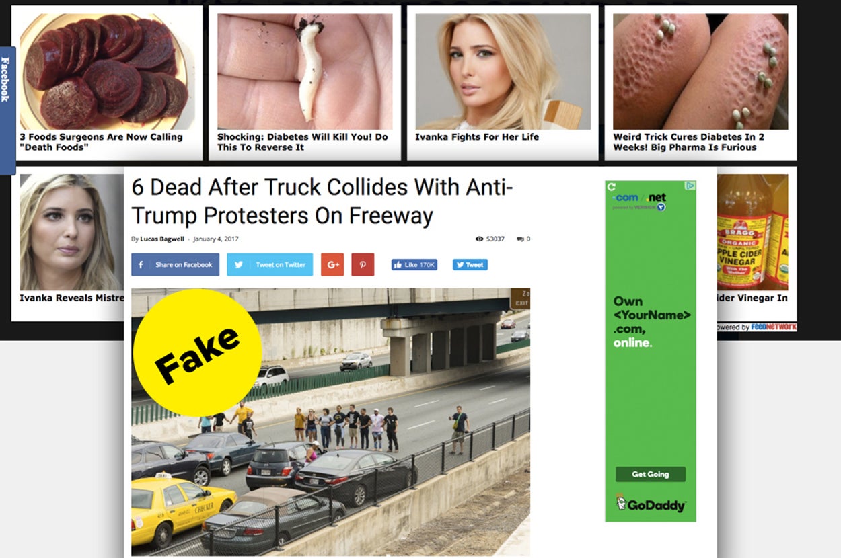Image resolution: width=841 pixels, height=558 pixels.
Task: Open the "Weird Trick Cures Diabetes" link
Action: coord(688,142)
